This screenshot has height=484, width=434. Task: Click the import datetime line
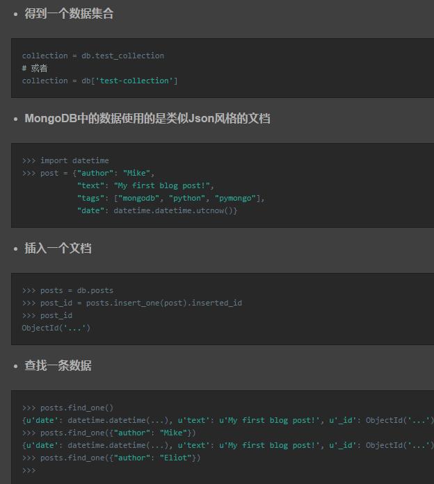coord(65,160)
